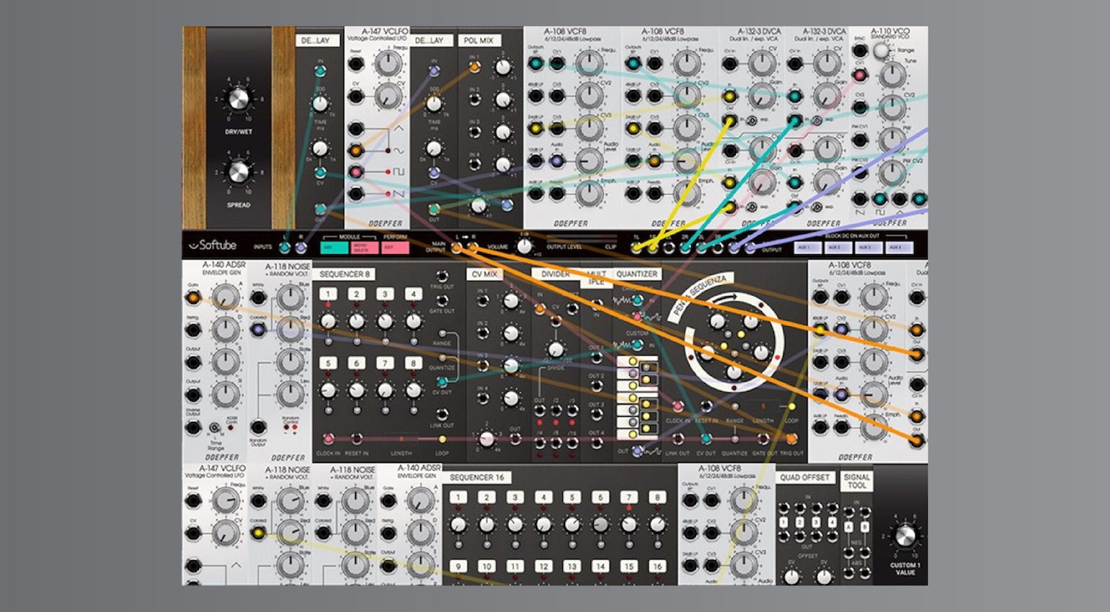Toggle the Quantize button on Sequencer 8
The width and height of the screenshot is (1110, 612).
pyautogui.click(x=443, y=359)
